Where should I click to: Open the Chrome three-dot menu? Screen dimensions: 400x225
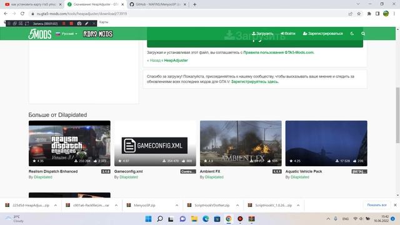click(394, 14)
